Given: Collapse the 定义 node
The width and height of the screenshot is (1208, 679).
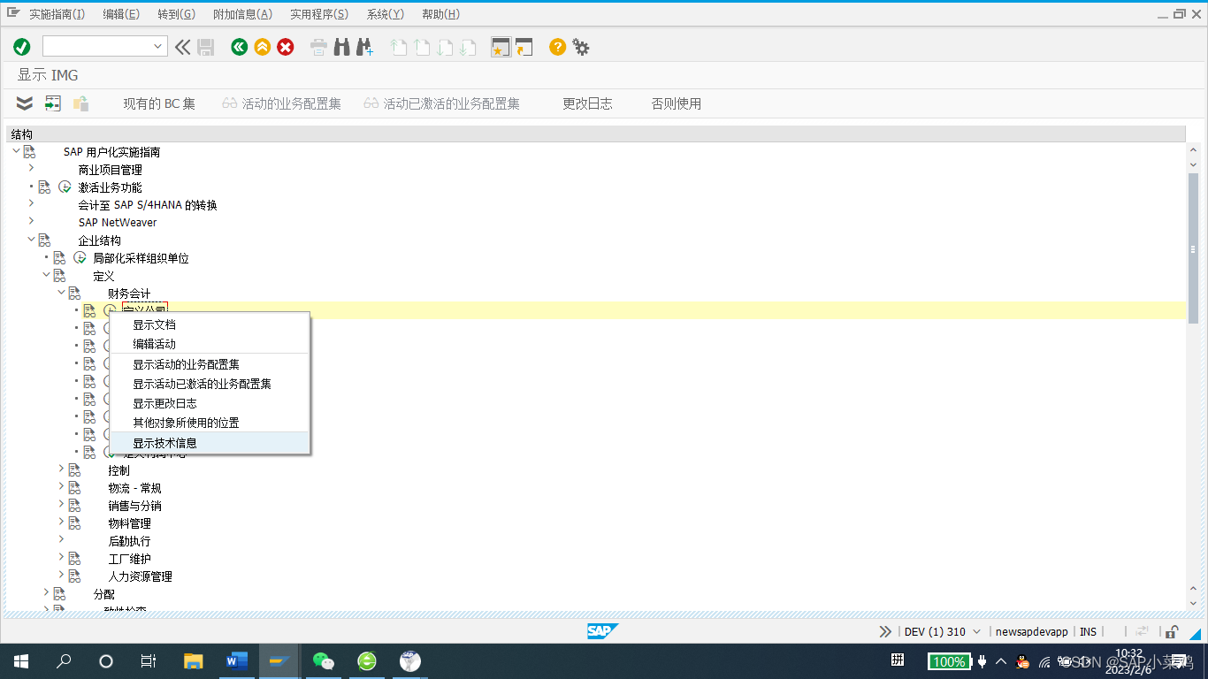Looking at the screenshot, I should [x=46, y=274].
